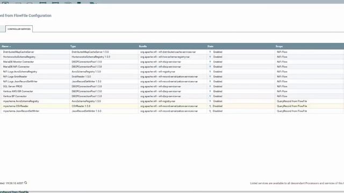Select the HortonworksSchemaRegistry service name

[19, 57]
